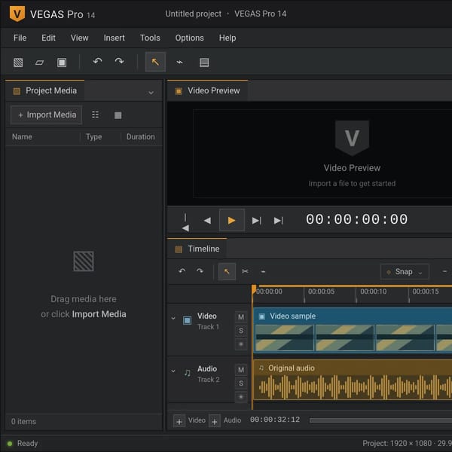Open the Snap dropdown

coord(405,271)
